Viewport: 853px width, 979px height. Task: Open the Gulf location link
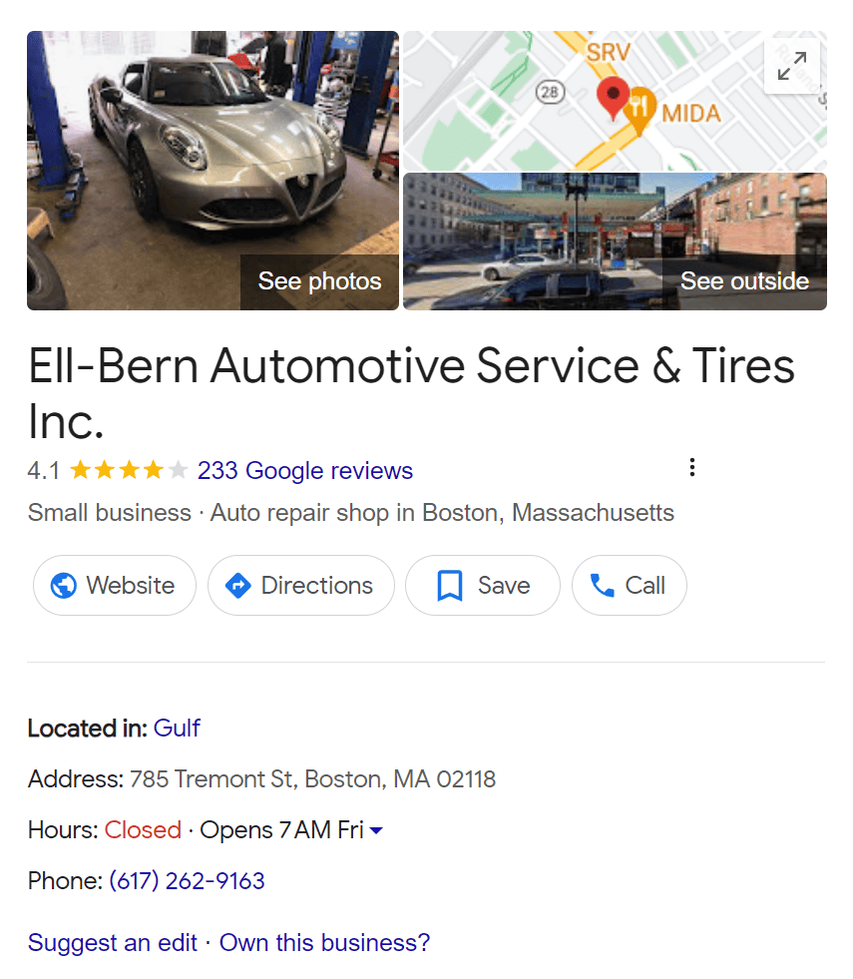[x=177, y=728]
